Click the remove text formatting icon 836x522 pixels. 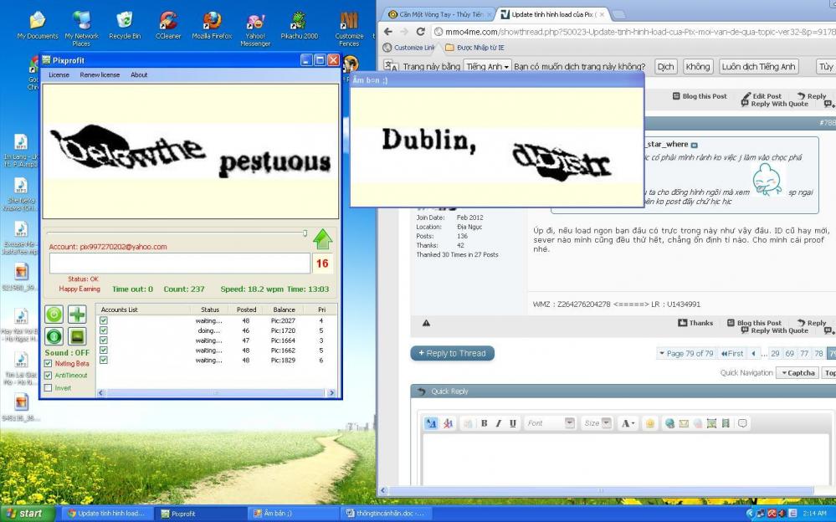coord(448,422)
